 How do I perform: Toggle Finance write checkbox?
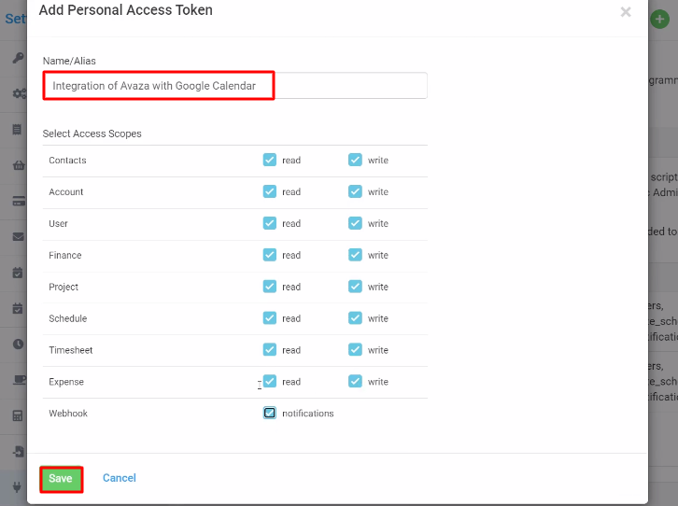[355, 255]
